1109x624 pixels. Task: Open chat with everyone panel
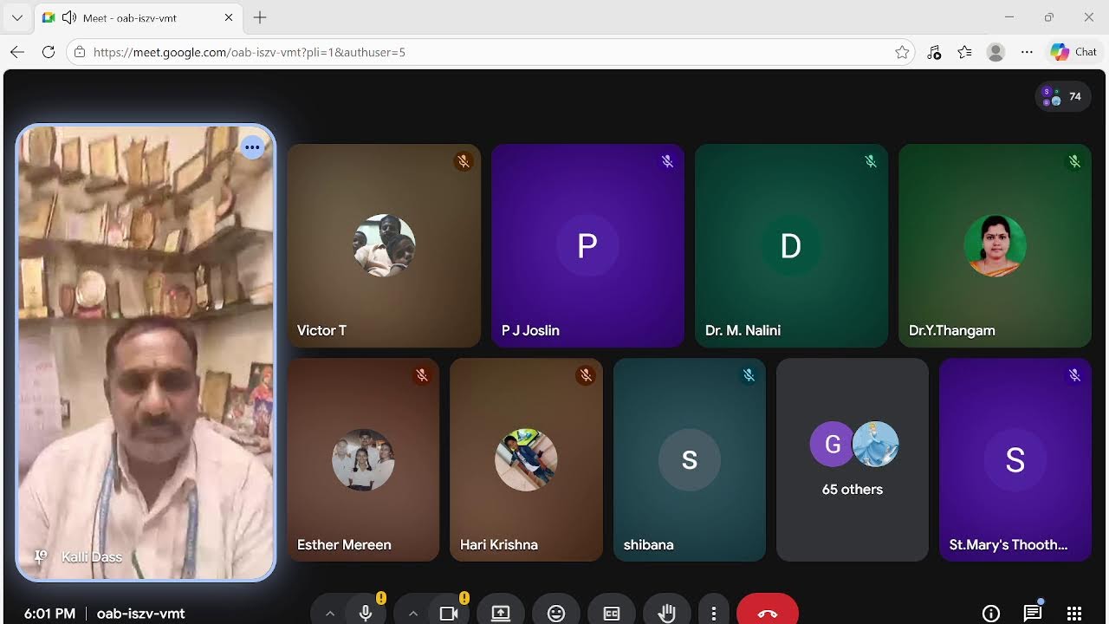1033,613
